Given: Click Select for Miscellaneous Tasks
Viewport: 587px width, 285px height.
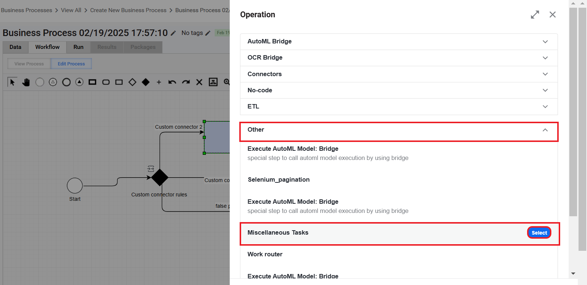Looking at the screenshot, I should tap(539, 233).
